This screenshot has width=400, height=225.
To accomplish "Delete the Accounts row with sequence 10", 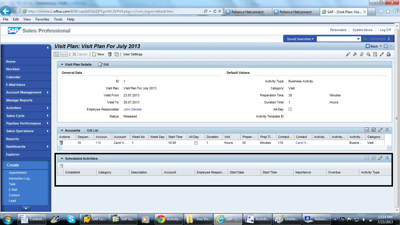I will coord(61,143).
